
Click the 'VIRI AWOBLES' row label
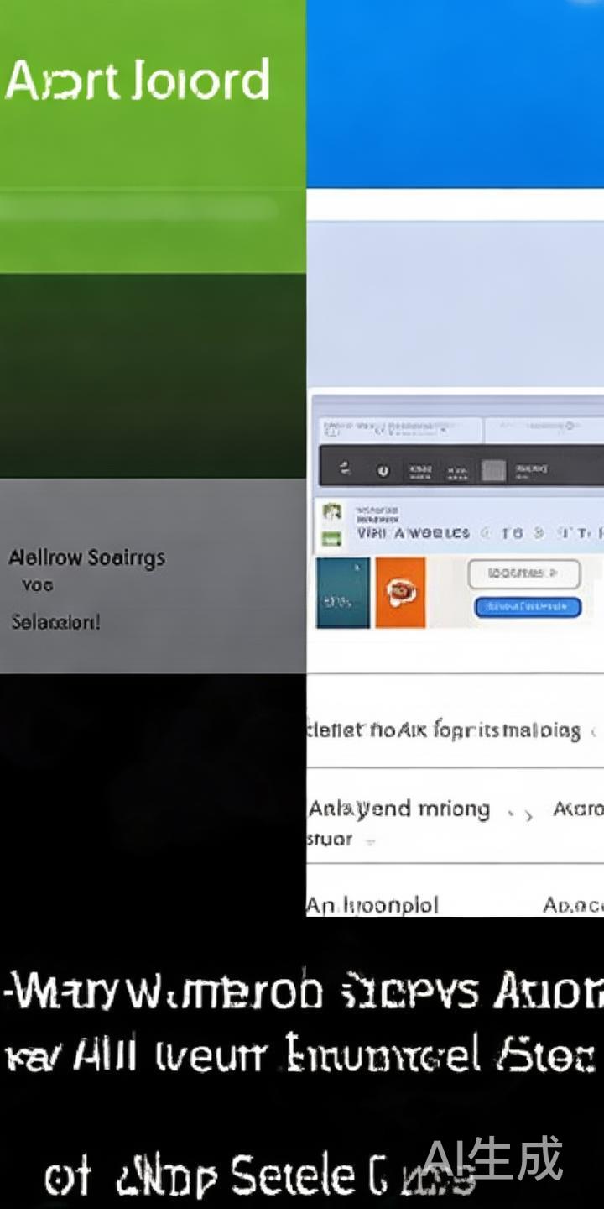pyautogui.click(x=413, y=533)
